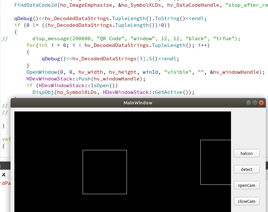
Task: Click the center white rectangle in image view
Action: [105, 172]
